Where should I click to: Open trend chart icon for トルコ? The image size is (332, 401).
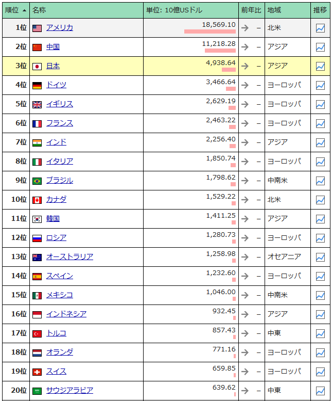pyautogui.click(x=320, y=333)
